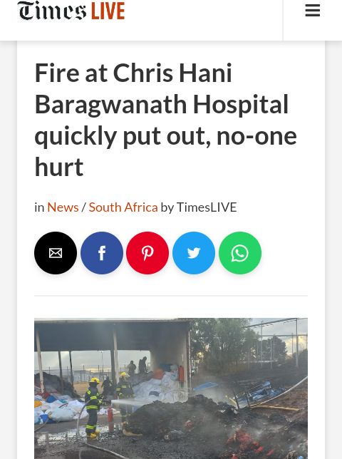Tap the red circular share button
This screenshot has height=459, width=342.
(147, 253)
